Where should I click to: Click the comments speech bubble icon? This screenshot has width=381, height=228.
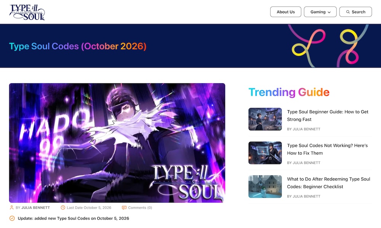click(124, 207)
